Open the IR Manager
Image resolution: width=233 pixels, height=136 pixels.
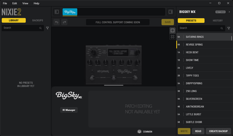69,110
